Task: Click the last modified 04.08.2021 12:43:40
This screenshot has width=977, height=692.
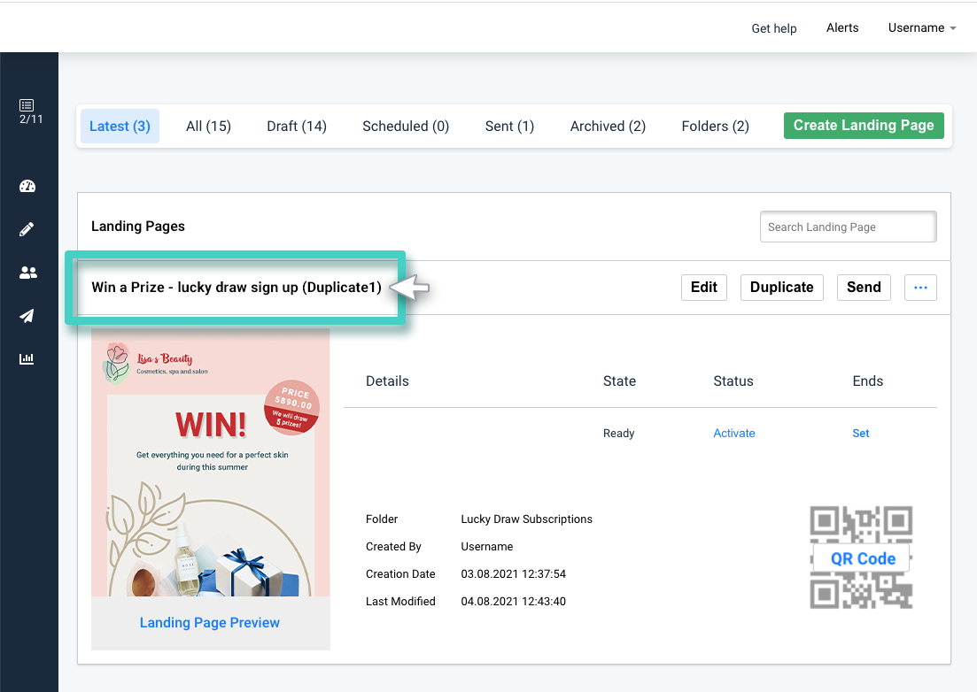Action: tap(514, 601)
